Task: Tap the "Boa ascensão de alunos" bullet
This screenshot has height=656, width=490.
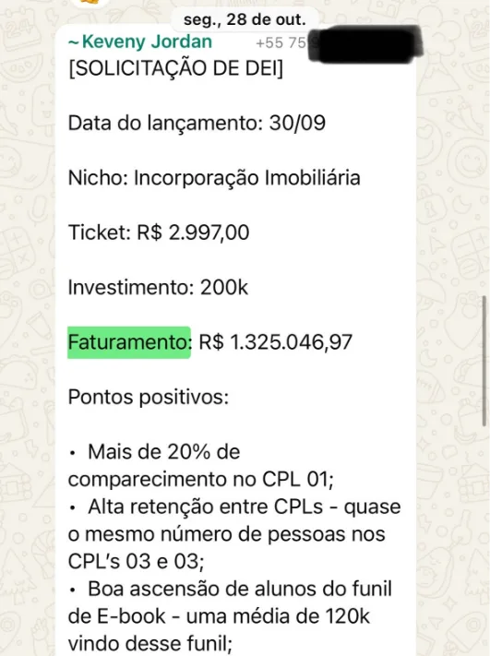Action: [x=230, y=616]
